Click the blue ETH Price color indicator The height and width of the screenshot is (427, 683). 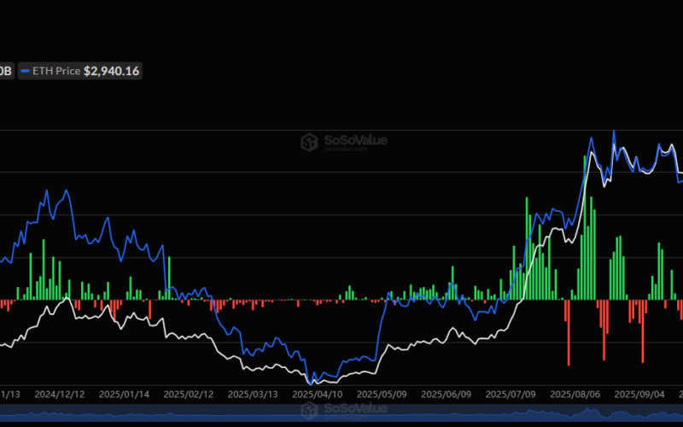[x=26, y=72]
